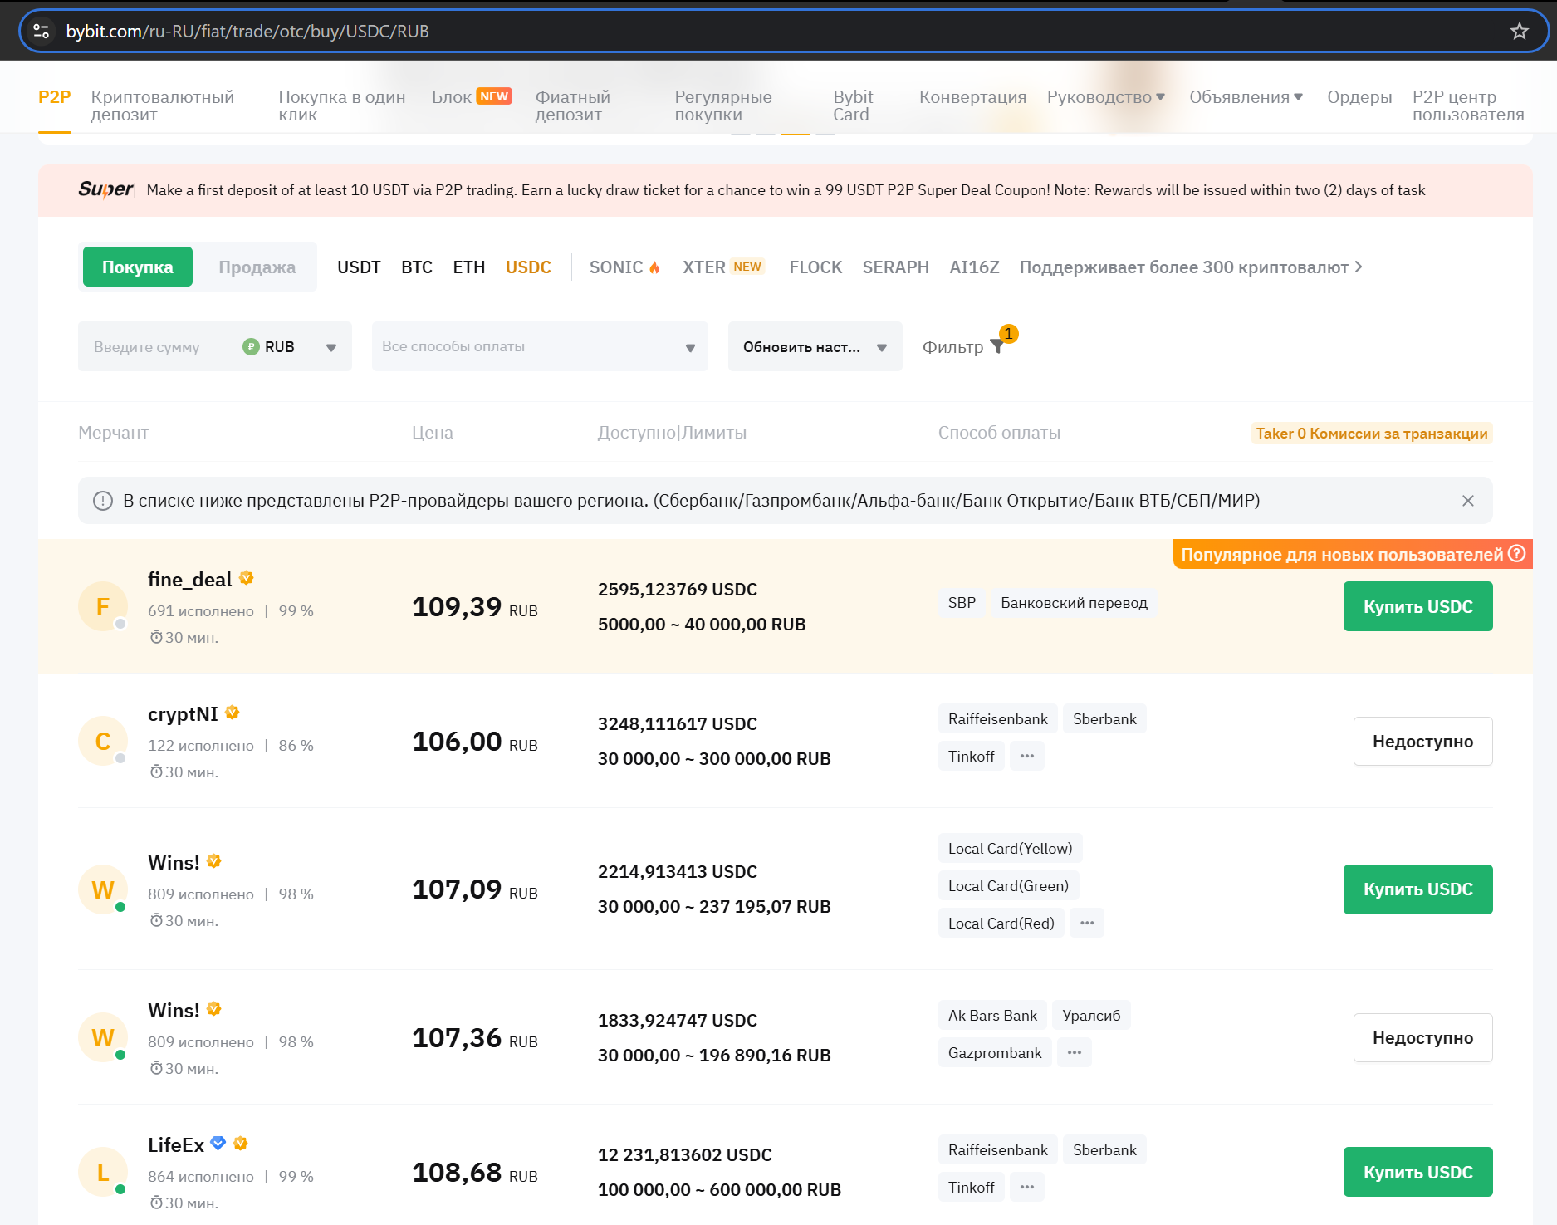Click cryptNI's verified badge icon
This screenshot has width=1557, height=1225.
tap(233, 713)
